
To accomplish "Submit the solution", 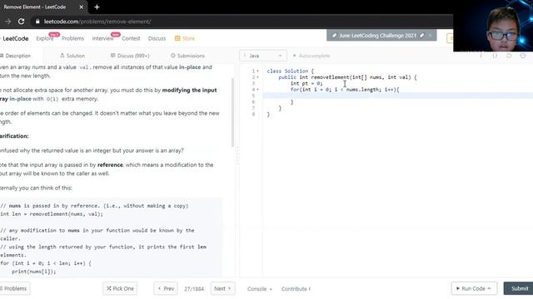I will (x=519, y=288).
